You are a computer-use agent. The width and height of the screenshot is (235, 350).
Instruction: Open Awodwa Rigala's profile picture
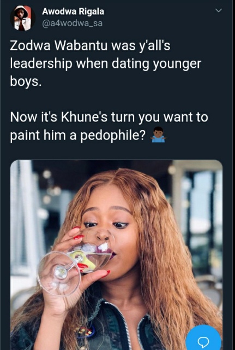tap(23, 18)
